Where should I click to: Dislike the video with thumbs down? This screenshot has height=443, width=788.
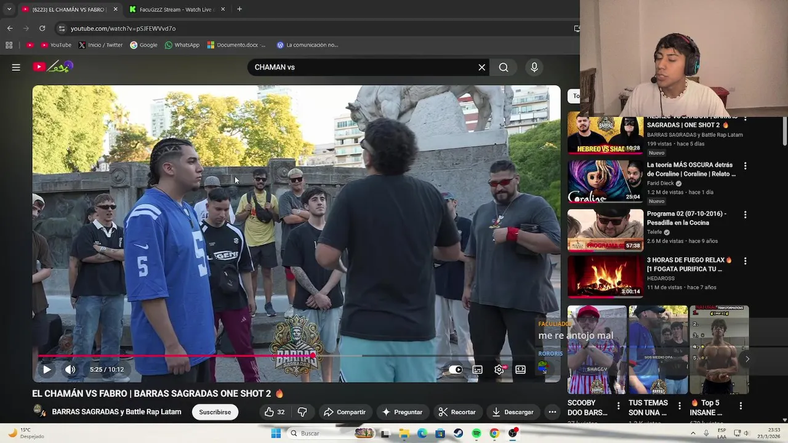[x=302, y=412]
